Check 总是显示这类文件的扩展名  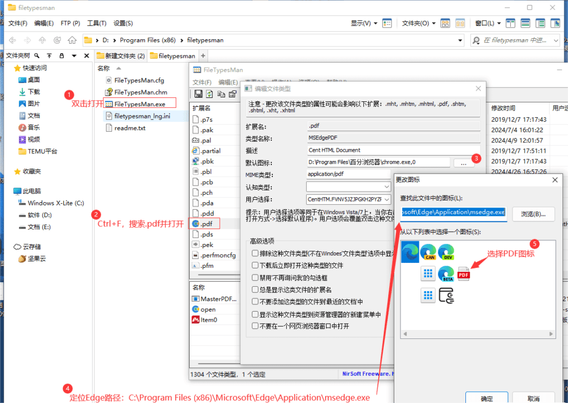tap(255, 290)
